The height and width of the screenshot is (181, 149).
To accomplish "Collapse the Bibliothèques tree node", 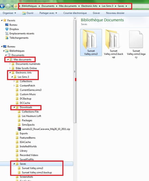I will tap(4, 51).
